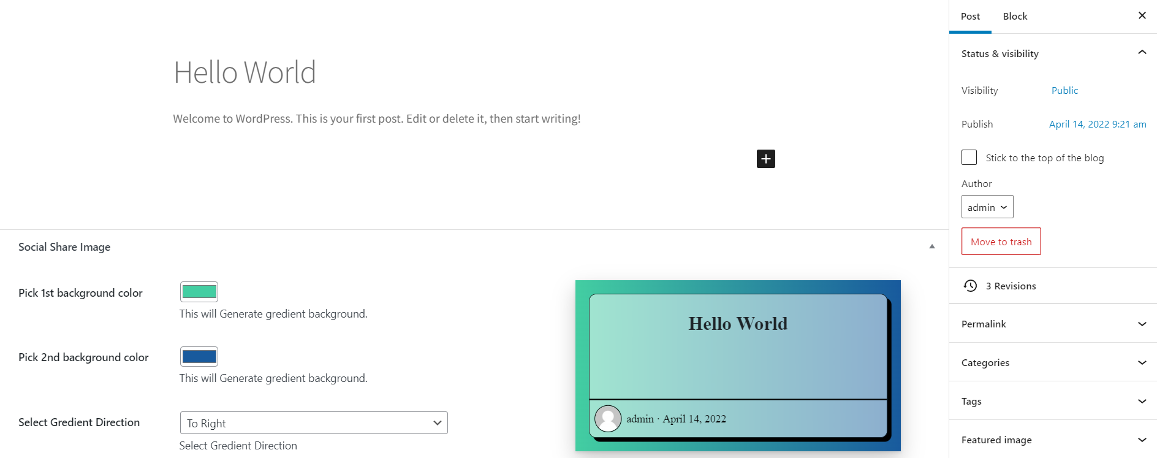Collapse the Status & visibility section chevron
Viewport: 1157px width, 458px height.
pyautogui.click(x=1142, y=53)
